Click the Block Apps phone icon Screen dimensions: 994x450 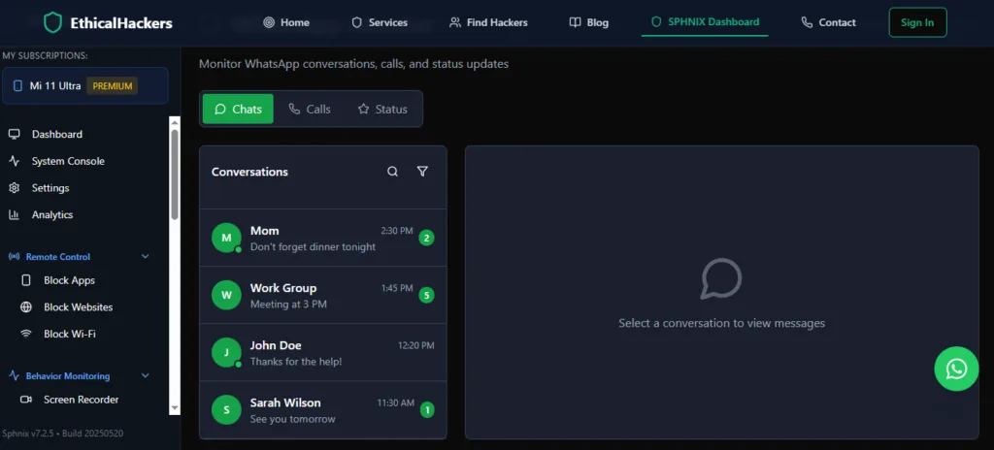point(26,280)
